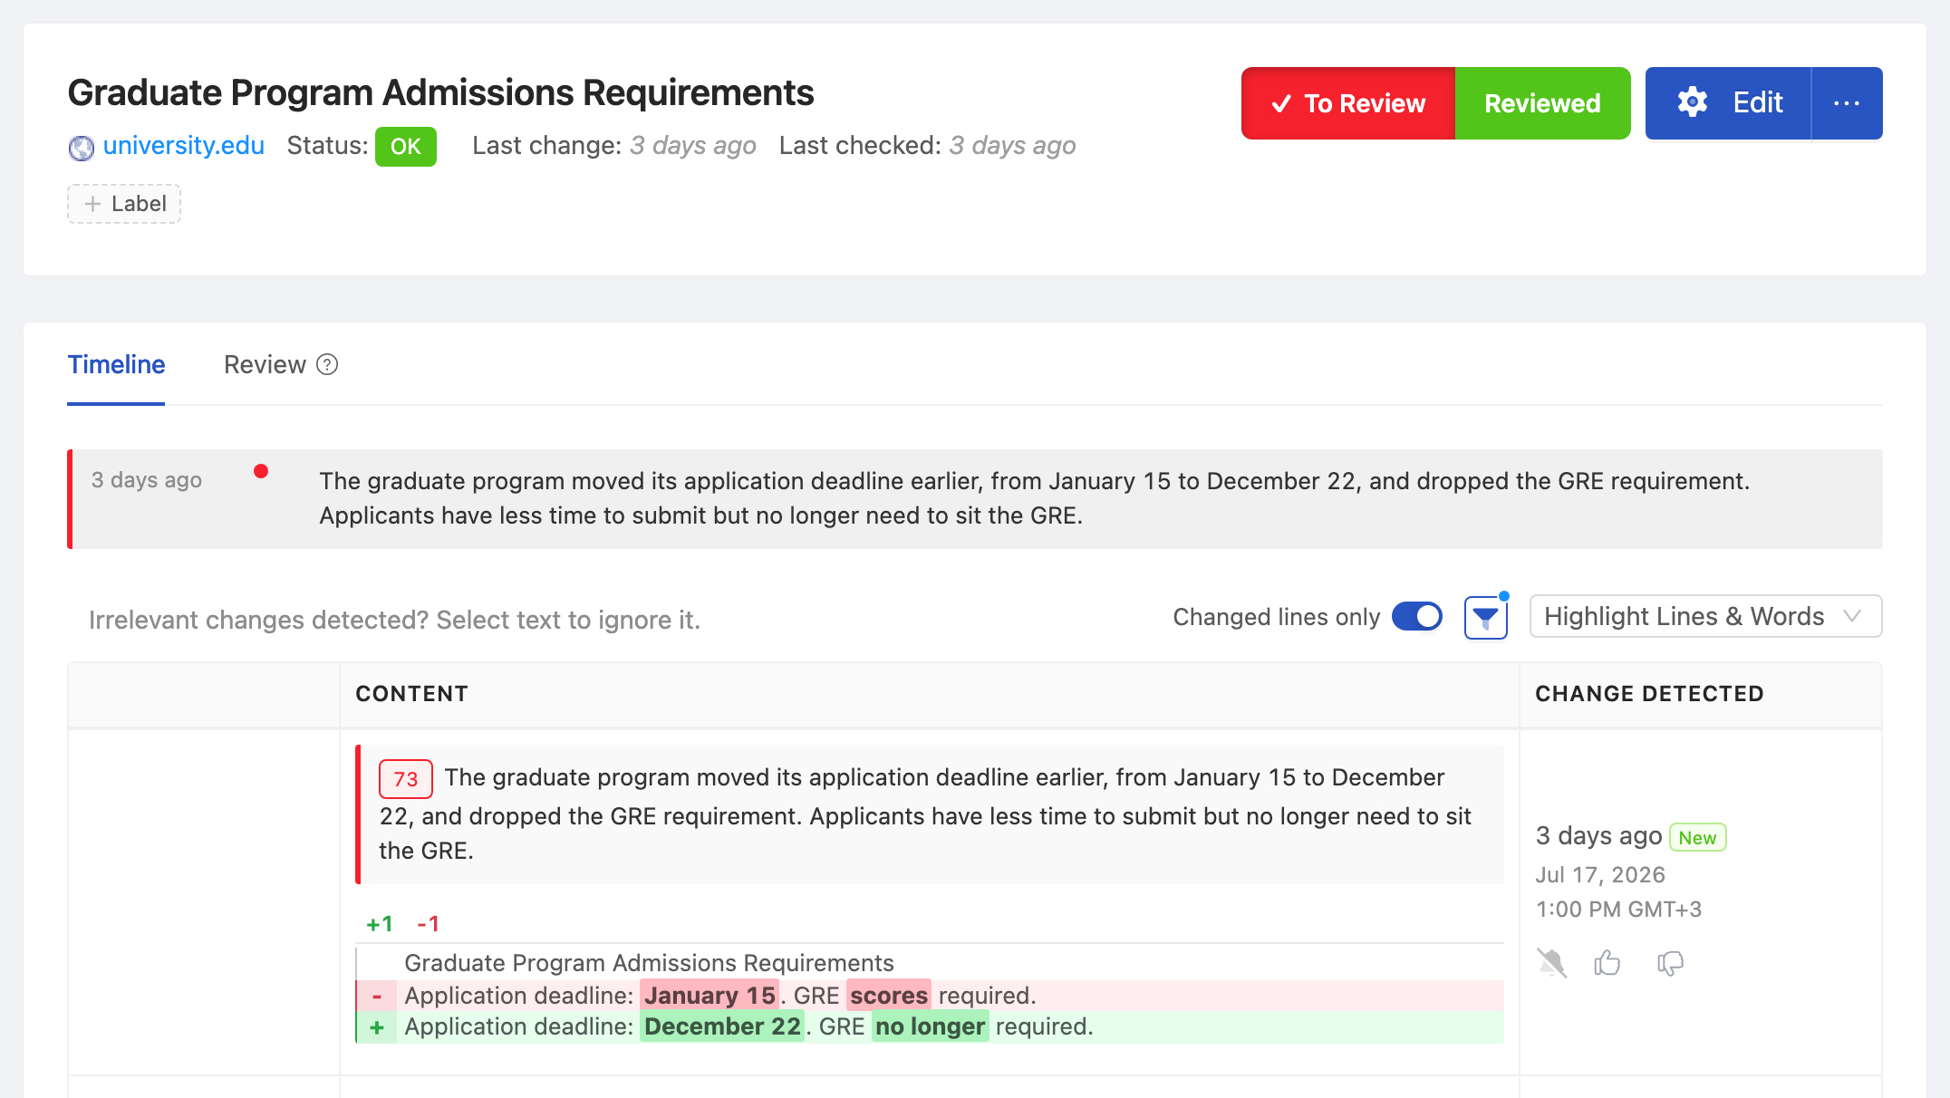Click the CHANGE DETECTED column header
Viewport: 1950px width, 1098px height.
pyautogui.click(x=1649, y=694)
